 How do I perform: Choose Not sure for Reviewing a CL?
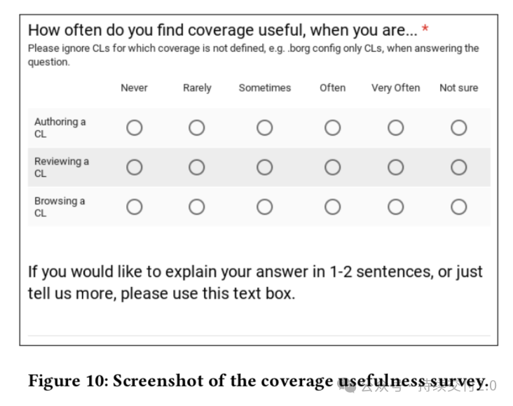(459, 167)
